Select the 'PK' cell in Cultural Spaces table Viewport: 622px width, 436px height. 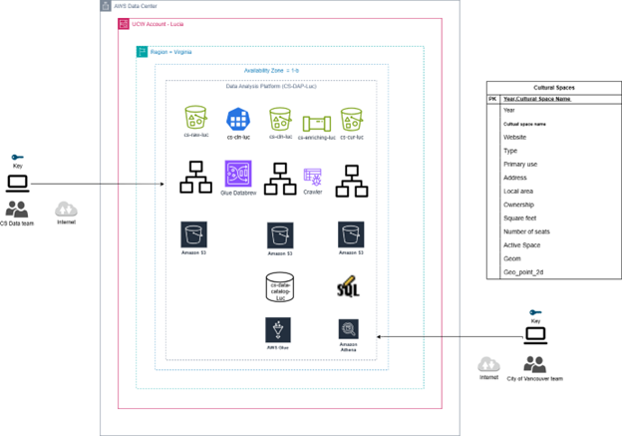(x=493, y=99)
